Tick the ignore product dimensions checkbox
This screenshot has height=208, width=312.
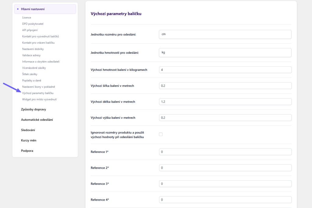click(x=161, y=134)
